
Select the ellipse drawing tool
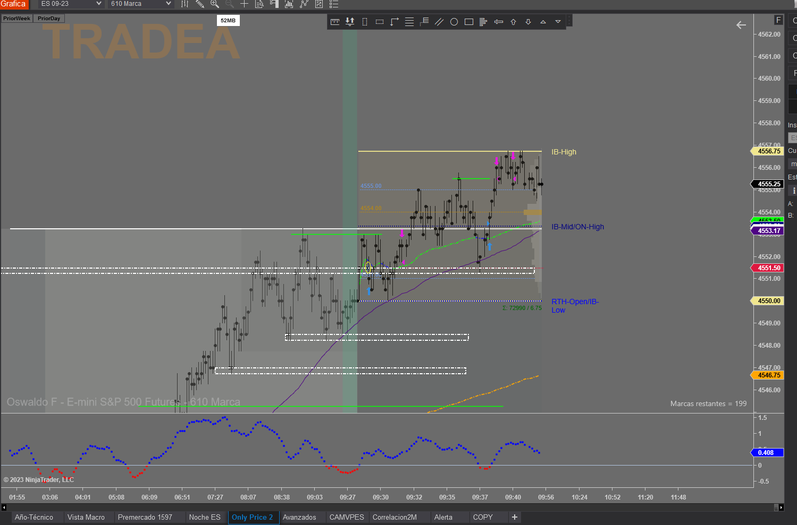point(454,22)
